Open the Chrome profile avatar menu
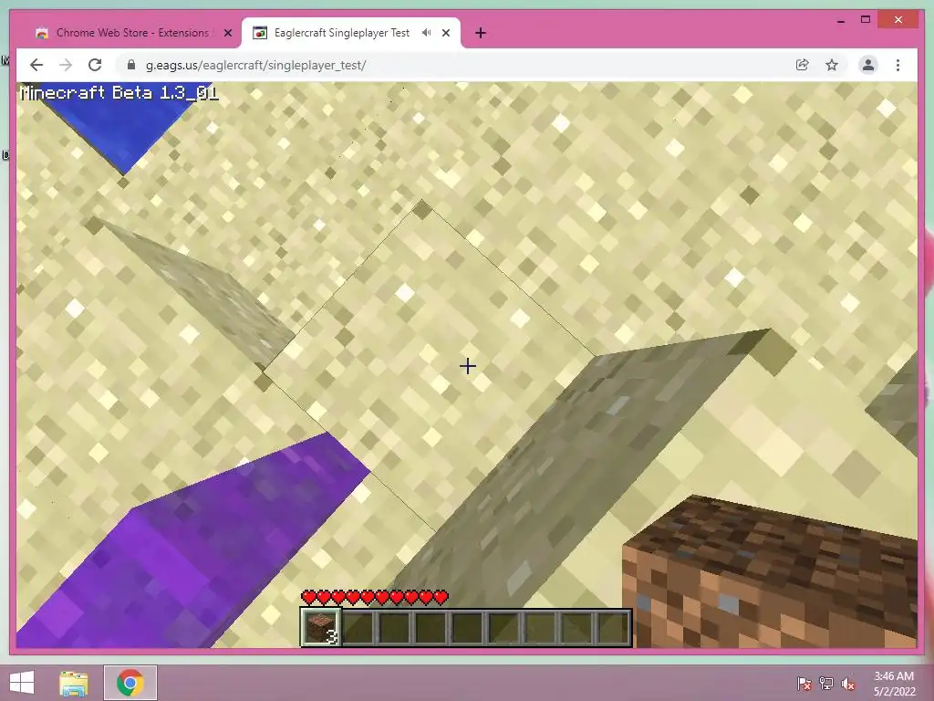Image resolution: width=934 pixels, height=701 pixels. (868, 65)
